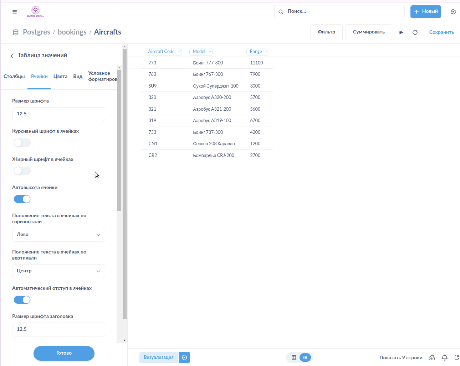The height and width of the screenshot is (366, 460).
Task: Switch to the table data view icon
Action: [x=294, y=357]
